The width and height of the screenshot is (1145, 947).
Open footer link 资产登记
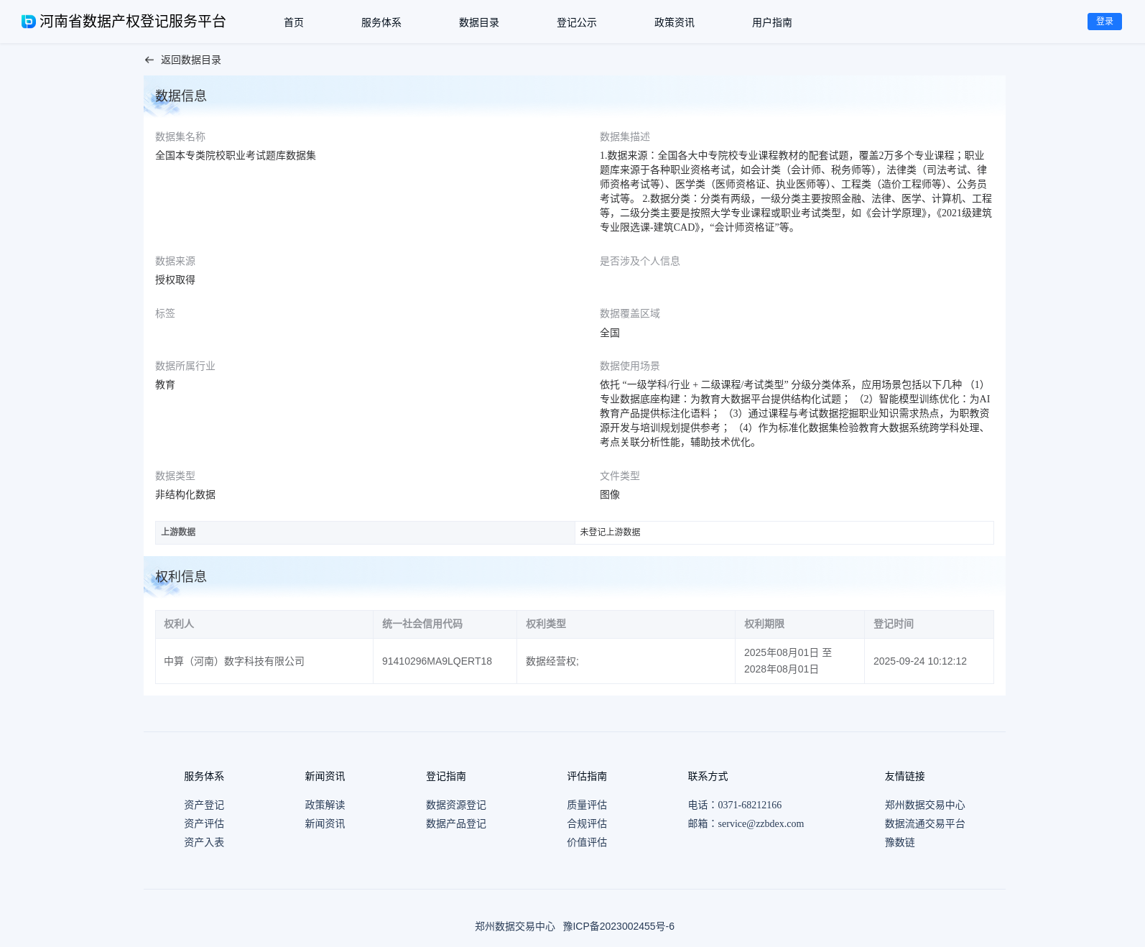point(204,805)
